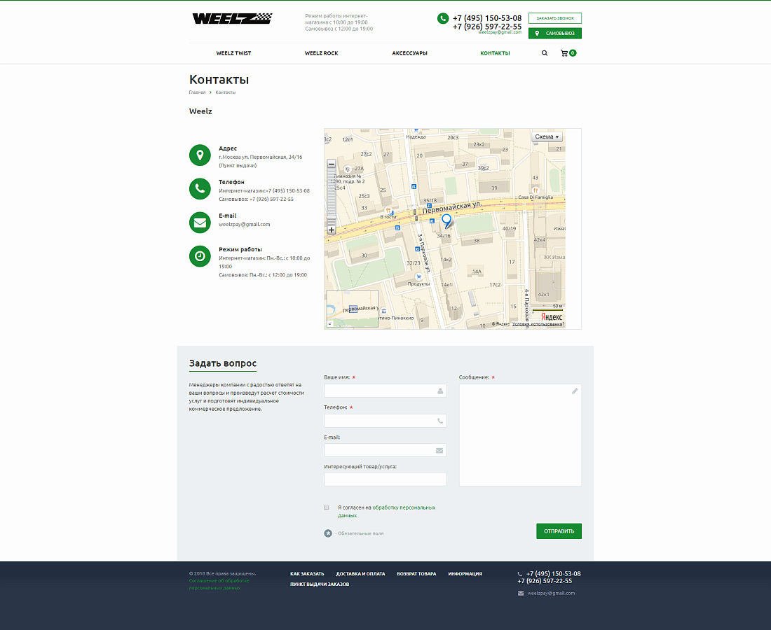Viewport: 771px width, 630px height.
Task: Click the green telephone circle icon
Action: pos(200,188)
